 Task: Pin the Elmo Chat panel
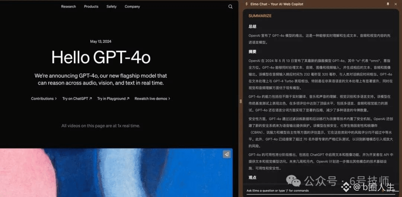coord(388,4)
